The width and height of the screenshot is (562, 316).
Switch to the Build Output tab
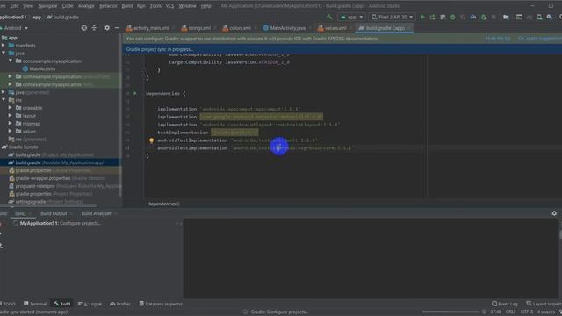[54, 213]
